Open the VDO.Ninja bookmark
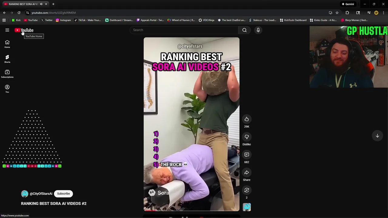Viewport: 388px width, 218px height. 206,20
